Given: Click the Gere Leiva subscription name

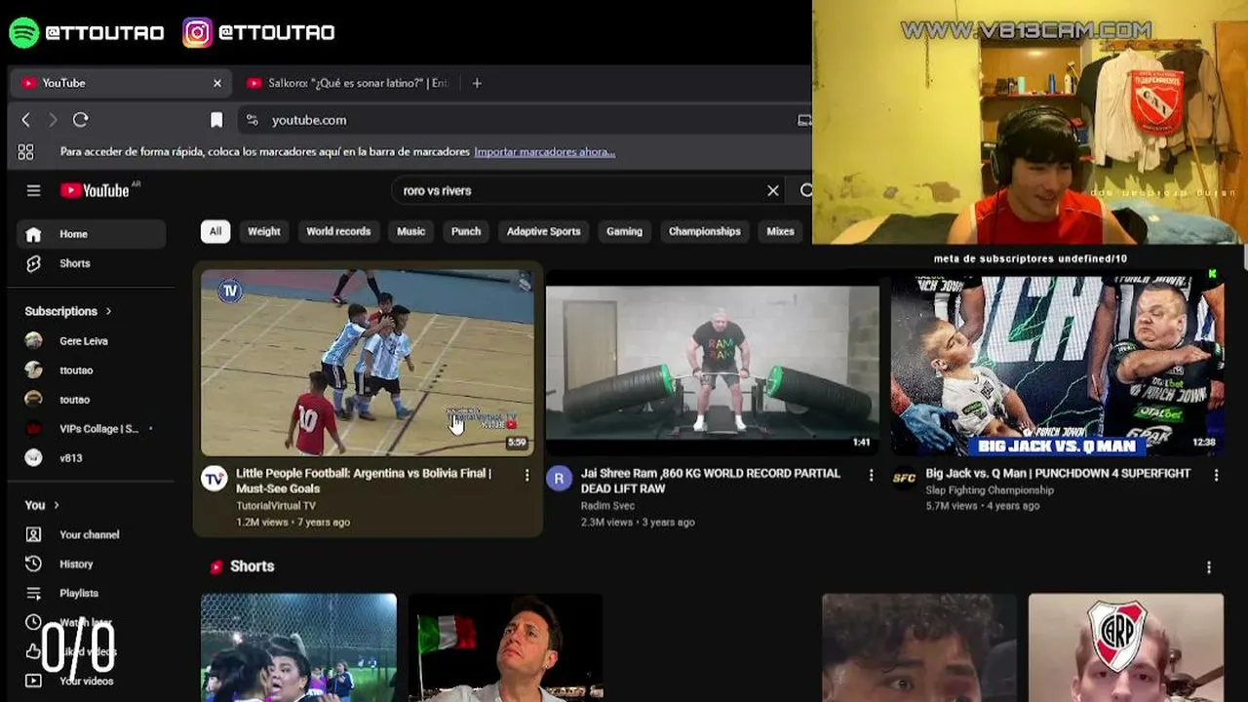Looking at the screenshot, I should coord(83,341).
